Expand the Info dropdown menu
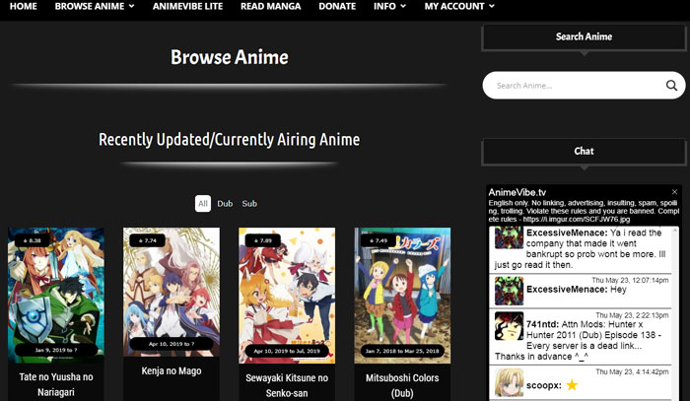Viewport: 690px width, 401px height. (390, 6)
